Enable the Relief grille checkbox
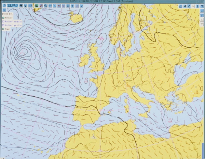 [x=3, y=25]
